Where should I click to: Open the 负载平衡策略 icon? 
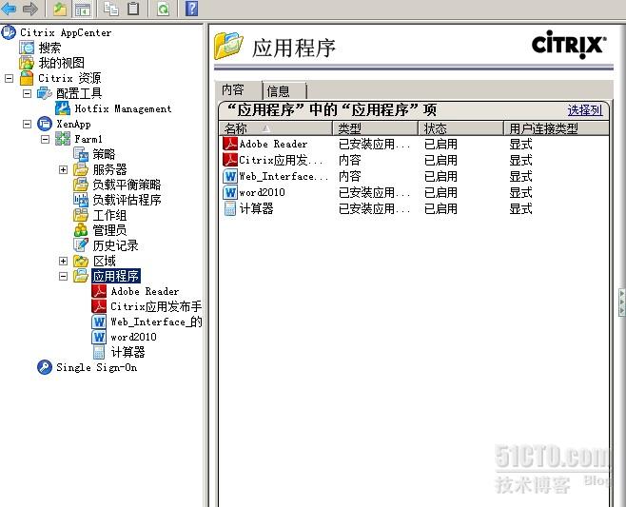(81, 185)
